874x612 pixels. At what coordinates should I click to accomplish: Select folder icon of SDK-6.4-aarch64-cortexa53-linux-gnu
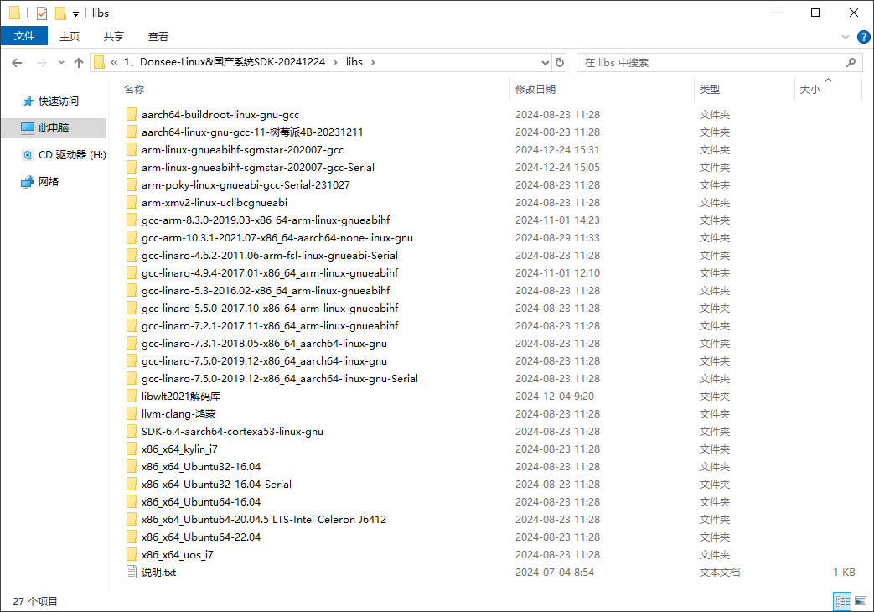132,431
